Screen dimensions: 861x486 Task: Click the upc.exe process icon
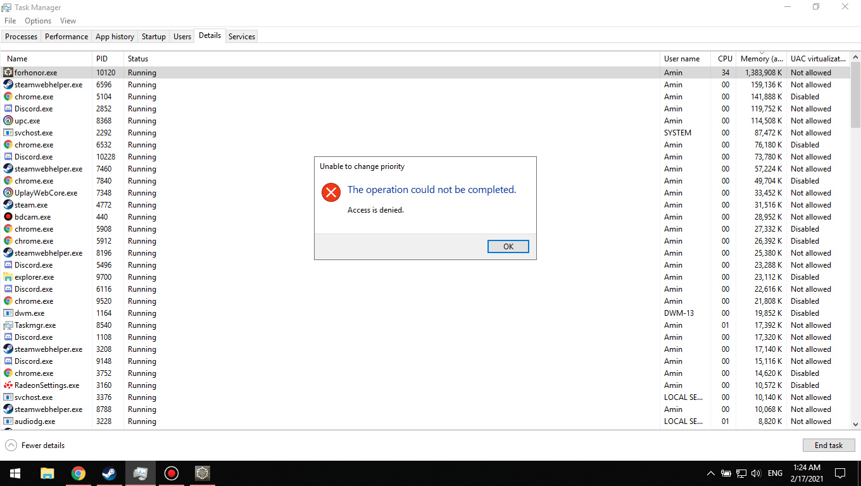(8, 121)
